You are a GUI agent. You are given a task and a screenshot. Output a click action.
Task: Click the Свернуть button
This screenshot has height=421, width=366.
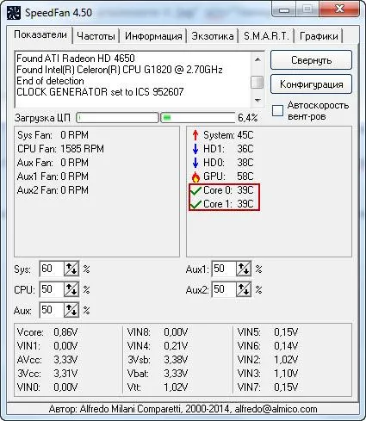click(311, 60)
